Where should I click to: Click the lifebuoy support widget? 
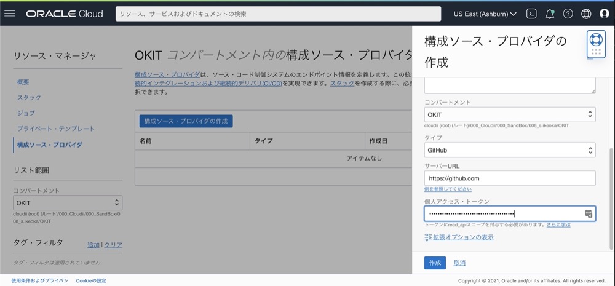(596, 44)
